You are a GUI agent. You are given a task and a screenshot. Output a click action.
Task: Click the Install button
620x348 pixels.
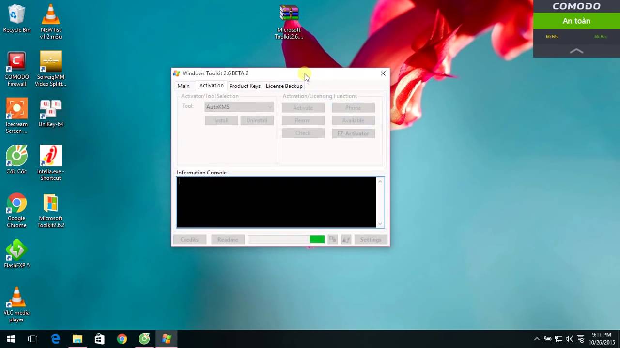[221, 120]
